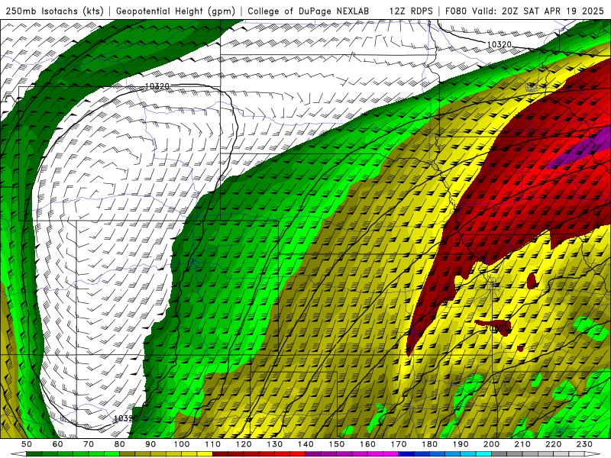Click the '110' value on the color scale
Viewport: 611px width, 458px height.
pyautogui.click(x=212, y=444)
